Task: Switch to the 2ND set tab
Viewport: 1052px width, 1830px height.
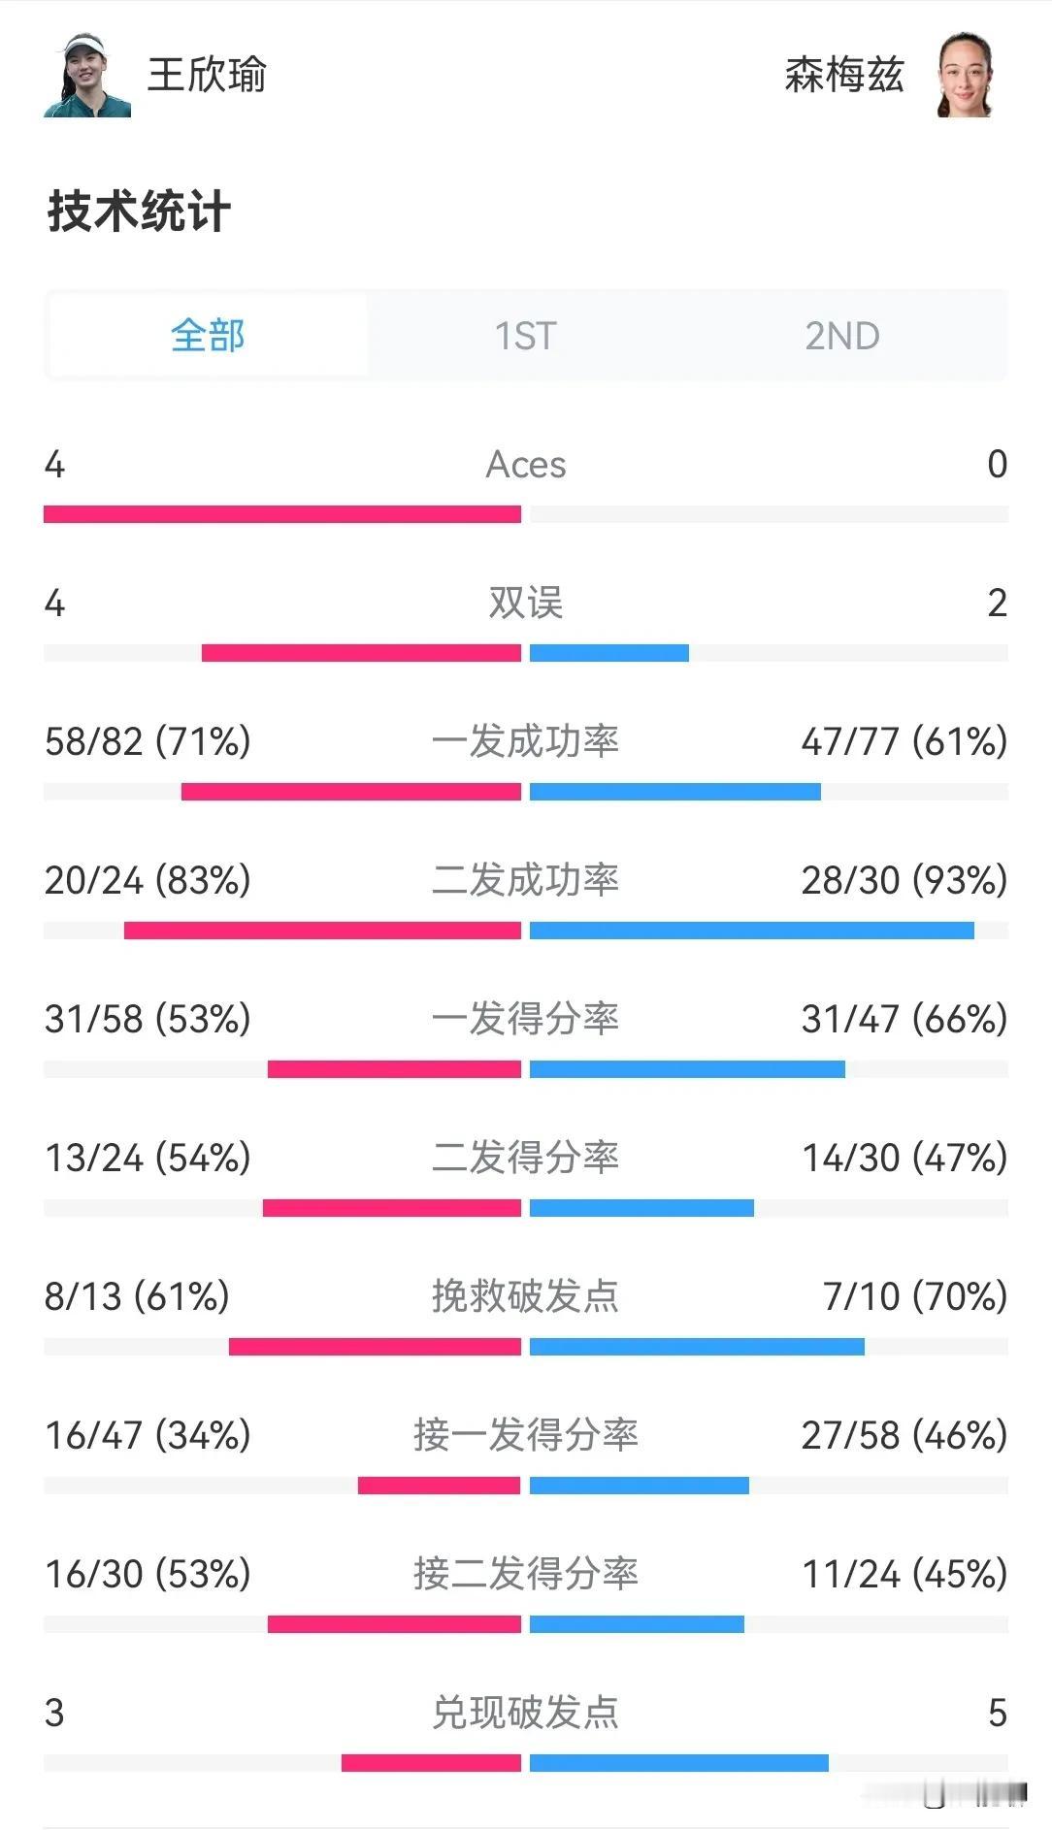Action: (x=842, y=336)
